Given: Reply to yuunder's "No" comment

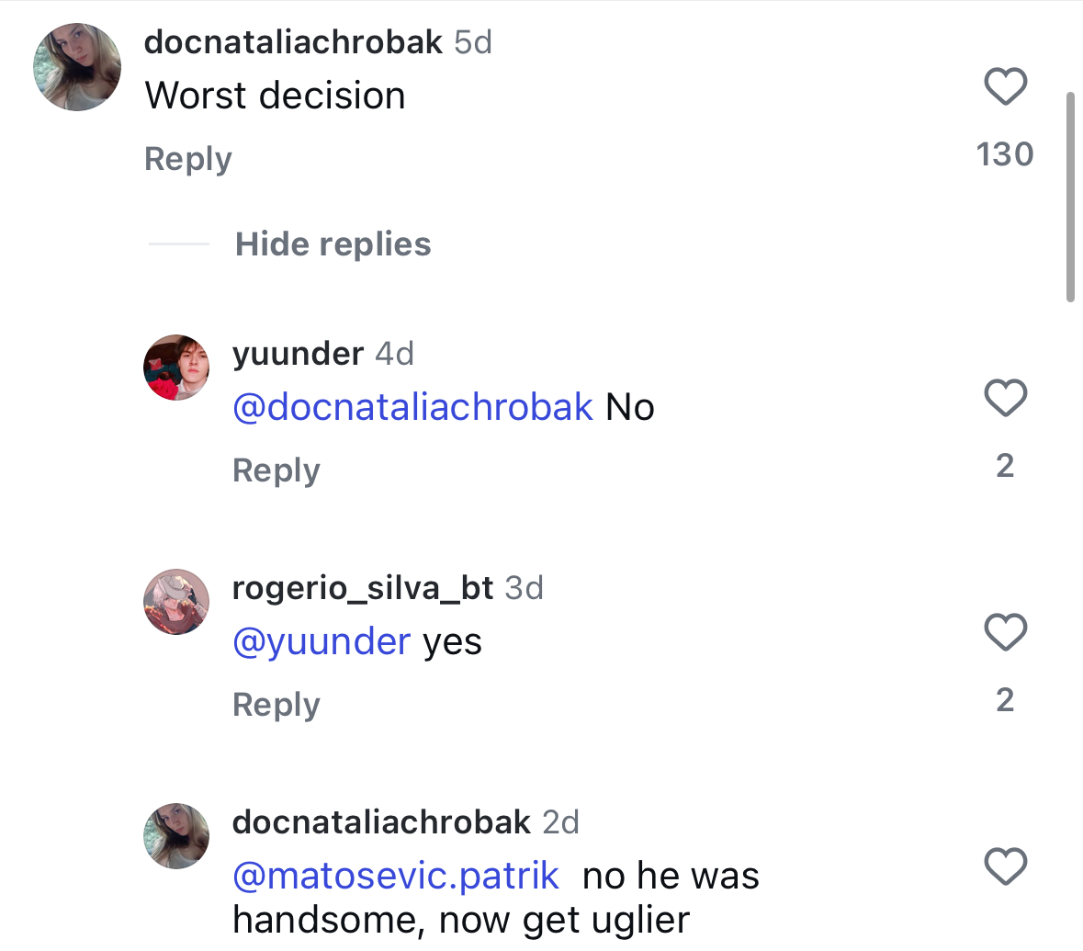Looking at the screenshot, I should pyautogui.click(x=276, y=470).
